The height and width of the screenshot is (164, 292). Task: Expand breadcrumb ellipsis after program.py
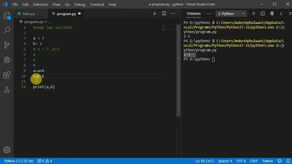[x=49, y=22]
